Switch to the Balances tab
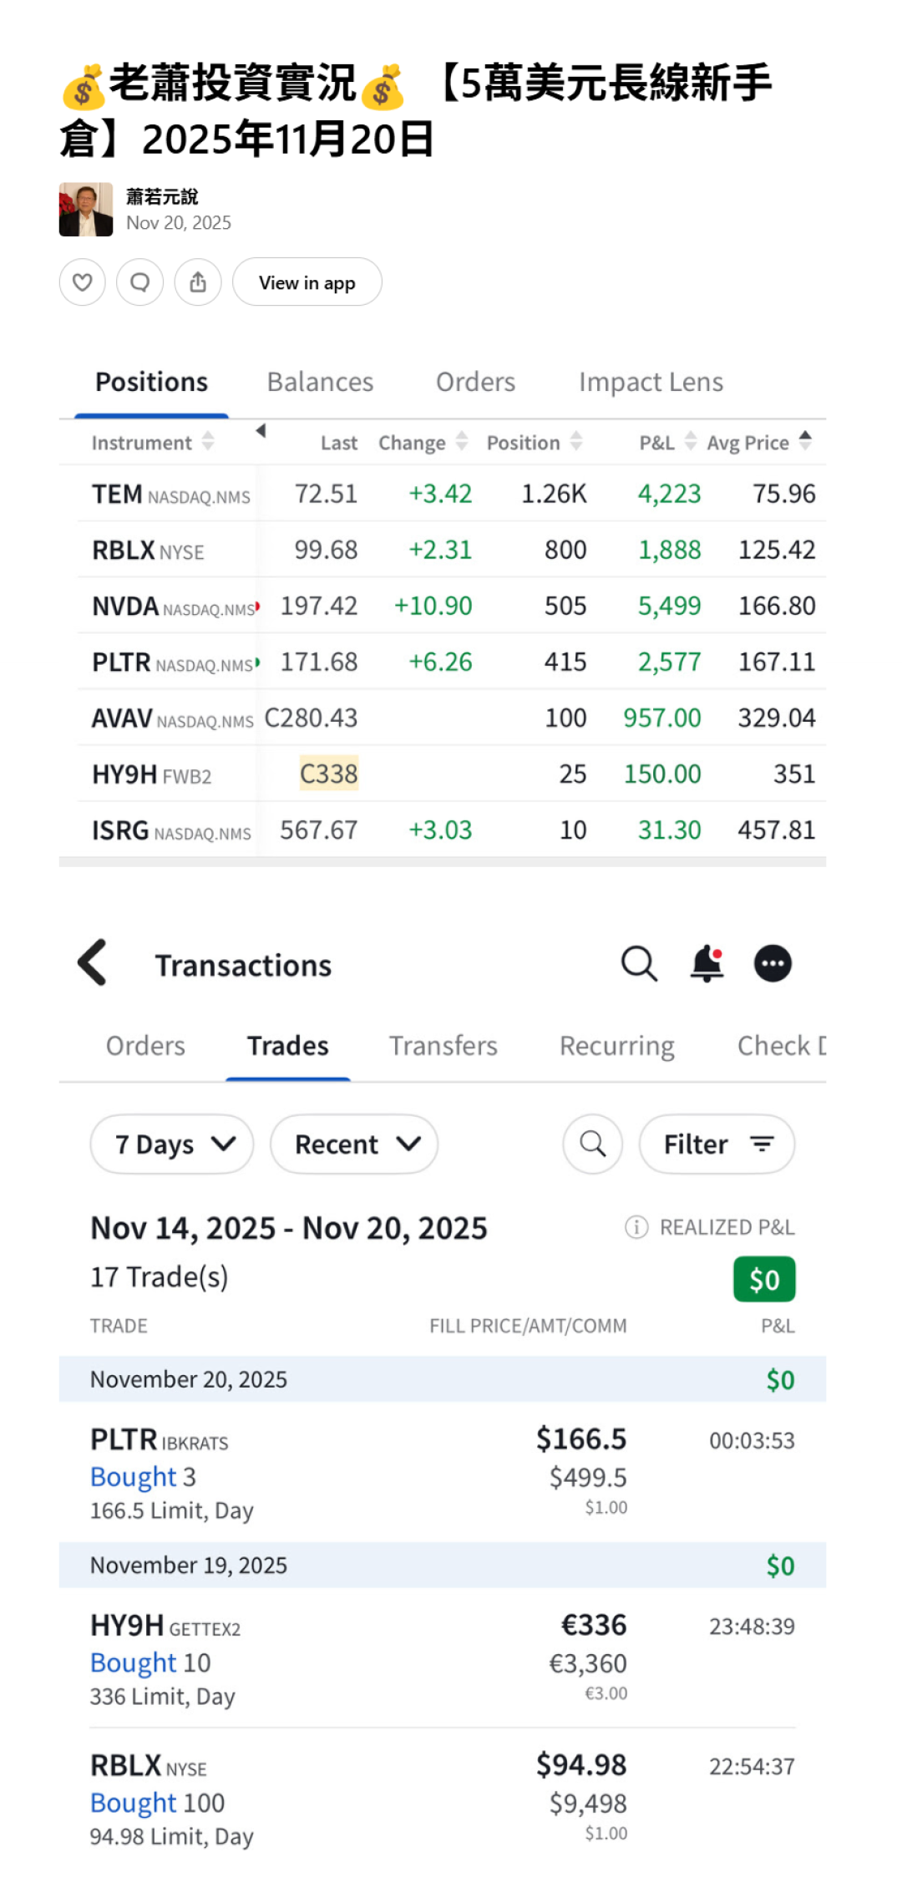Screen dimensions: 902x1903 click(320, 382)
